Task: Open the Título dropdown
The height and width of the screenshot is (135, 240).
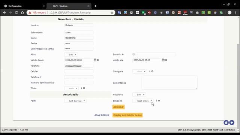Action: click(x=71, y=88)
